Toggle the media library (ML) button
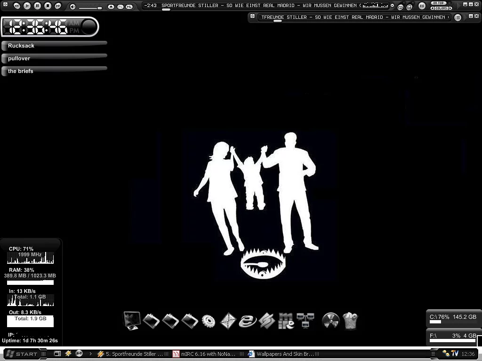Viewport: 482px width, 361px height. pyautogui.click(x=129, y=7)
